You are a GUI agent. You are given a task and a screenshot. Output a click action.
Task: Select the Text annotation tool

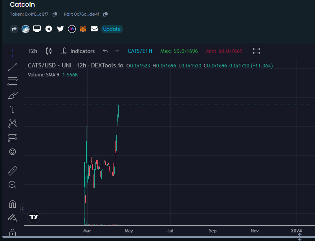coord(13,109)
